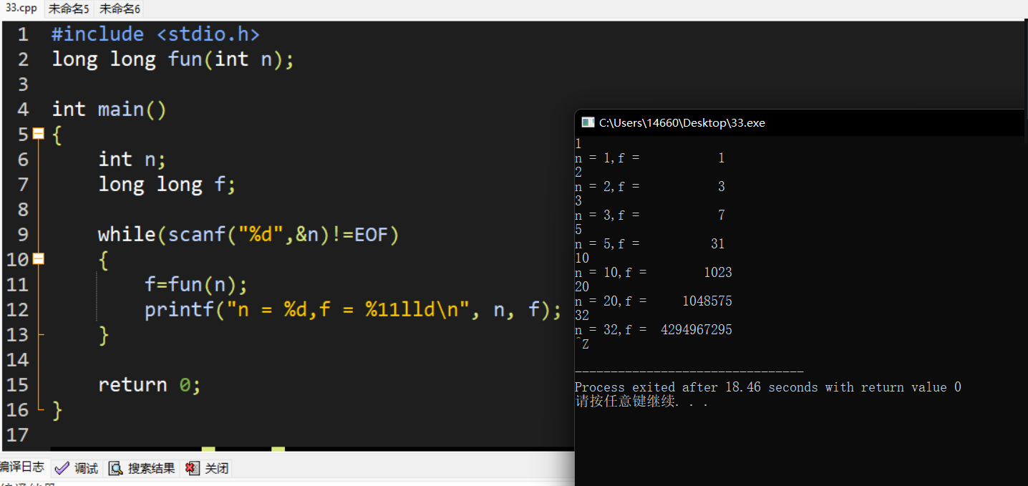Image resolution: width=1028 pixels, height=486 pixels.
Task: Click the 请按任意键继续 prompt in console
Action: pos(641,402)
